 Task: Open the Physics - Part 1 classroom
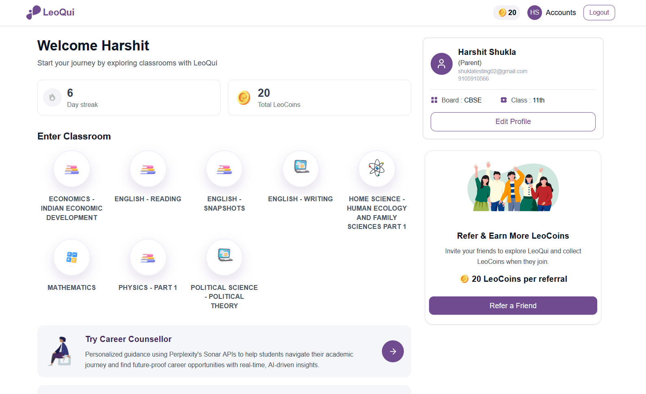point(148,257)
